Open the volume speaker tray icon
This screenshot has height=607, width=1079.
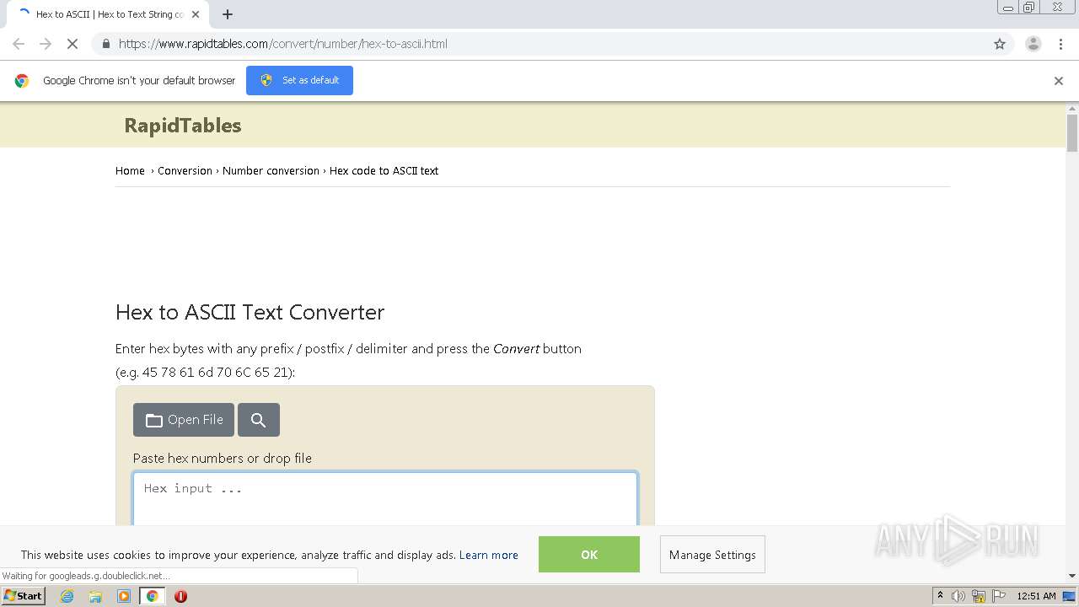958,596
